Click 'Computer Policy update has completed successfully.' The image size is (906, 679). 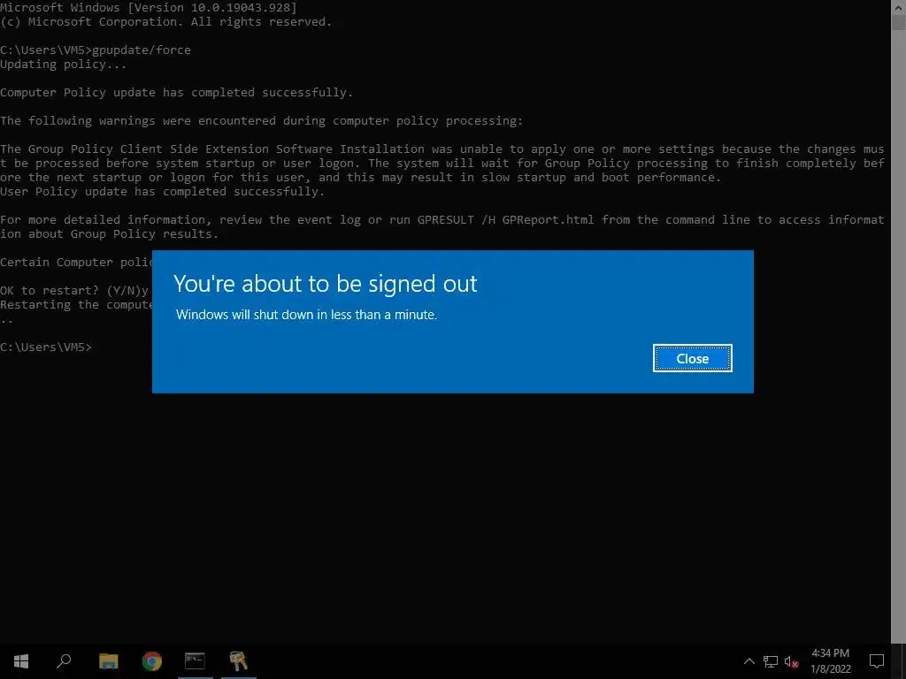tap(176, 92)
